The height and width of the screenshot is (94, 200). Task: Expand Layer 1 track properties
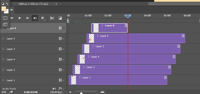click(3, 80)
